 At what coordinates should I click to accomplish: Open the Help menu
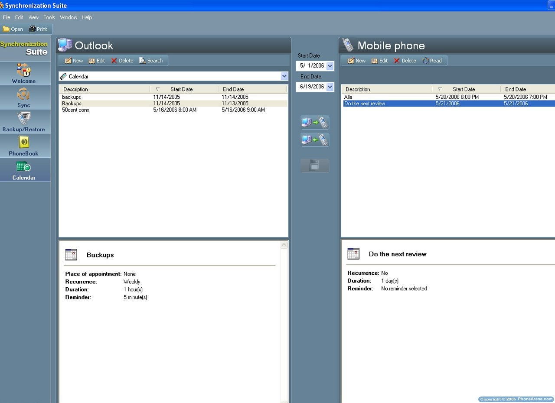pos(87,17)
